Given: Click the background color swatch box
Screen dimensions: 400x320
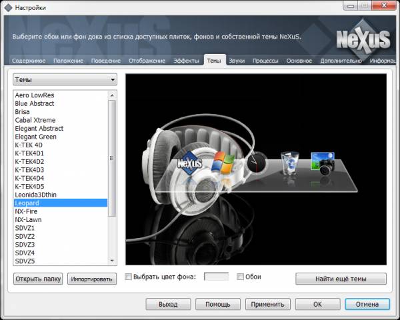Looking at the screenshot, I should (216, 277).
